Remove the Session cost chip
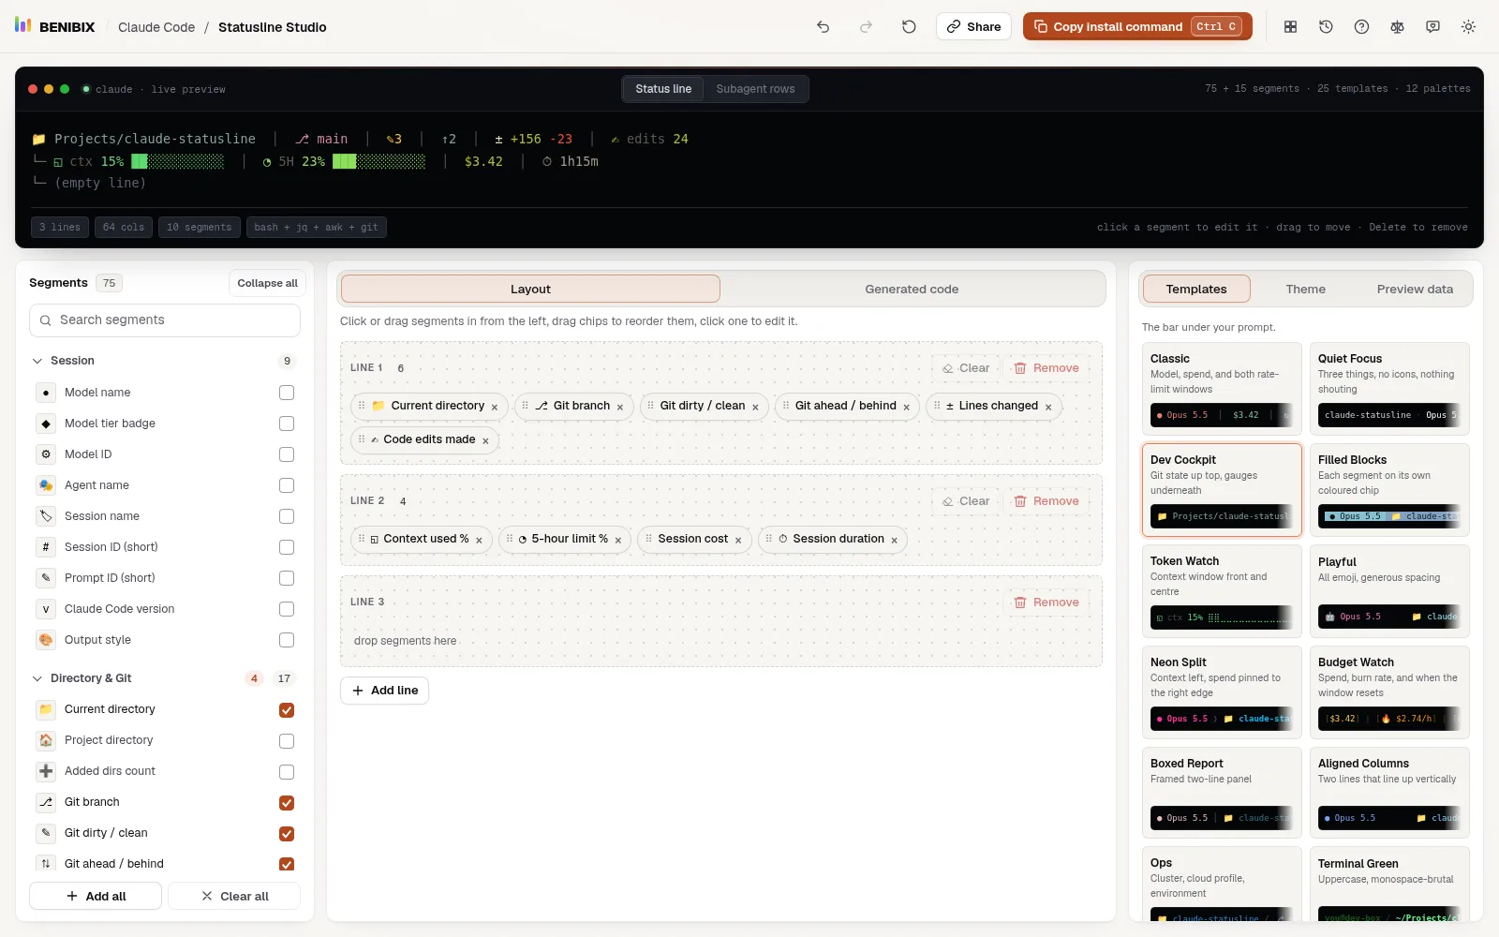 pos(738,541)
